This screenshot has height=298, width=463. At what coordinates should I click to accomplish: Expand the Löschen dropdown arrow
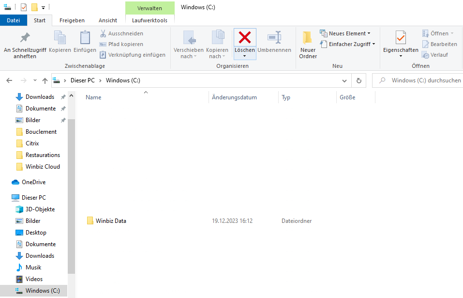244,56
